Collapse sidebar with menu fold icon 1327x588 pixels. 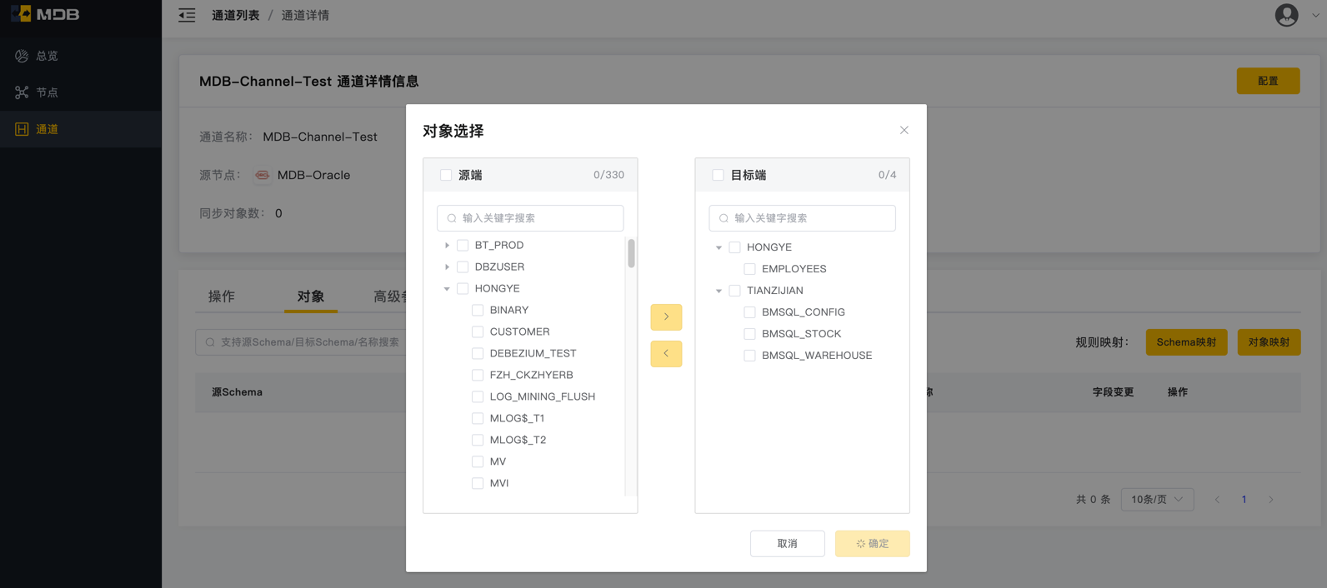pyautogui.click(x=187, y=15)
